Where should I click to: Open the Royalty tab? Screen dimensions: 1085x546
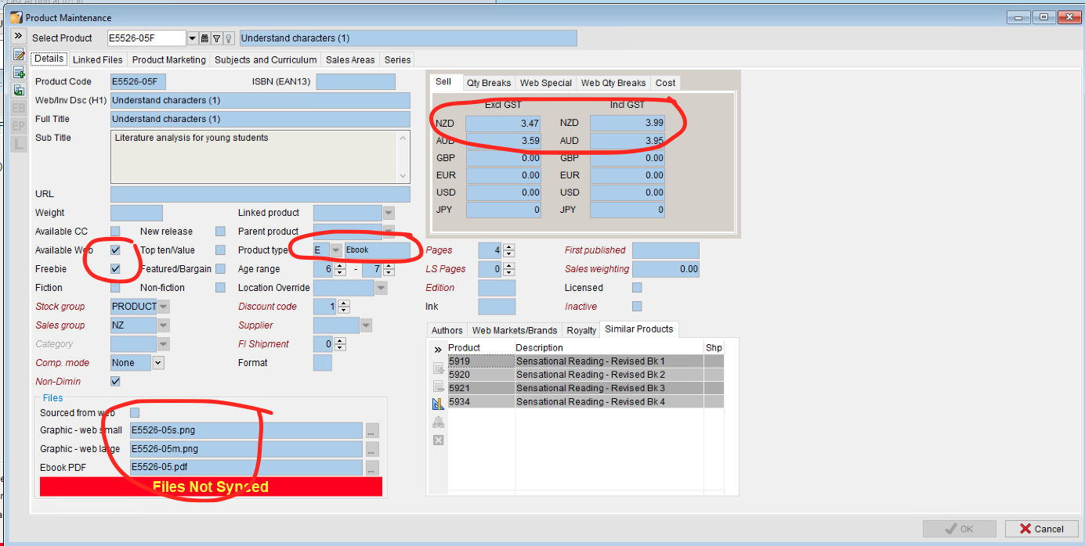581,330
